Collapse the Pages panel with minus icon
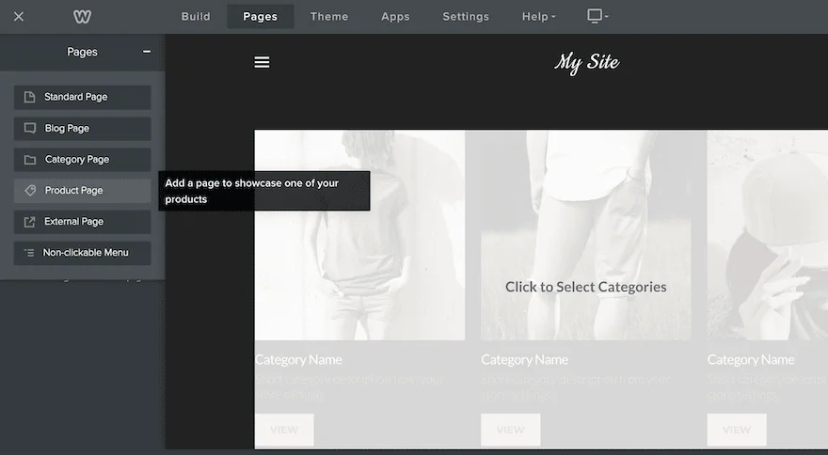Viewport: 828px width, 455px height. (x=147, y=52)
